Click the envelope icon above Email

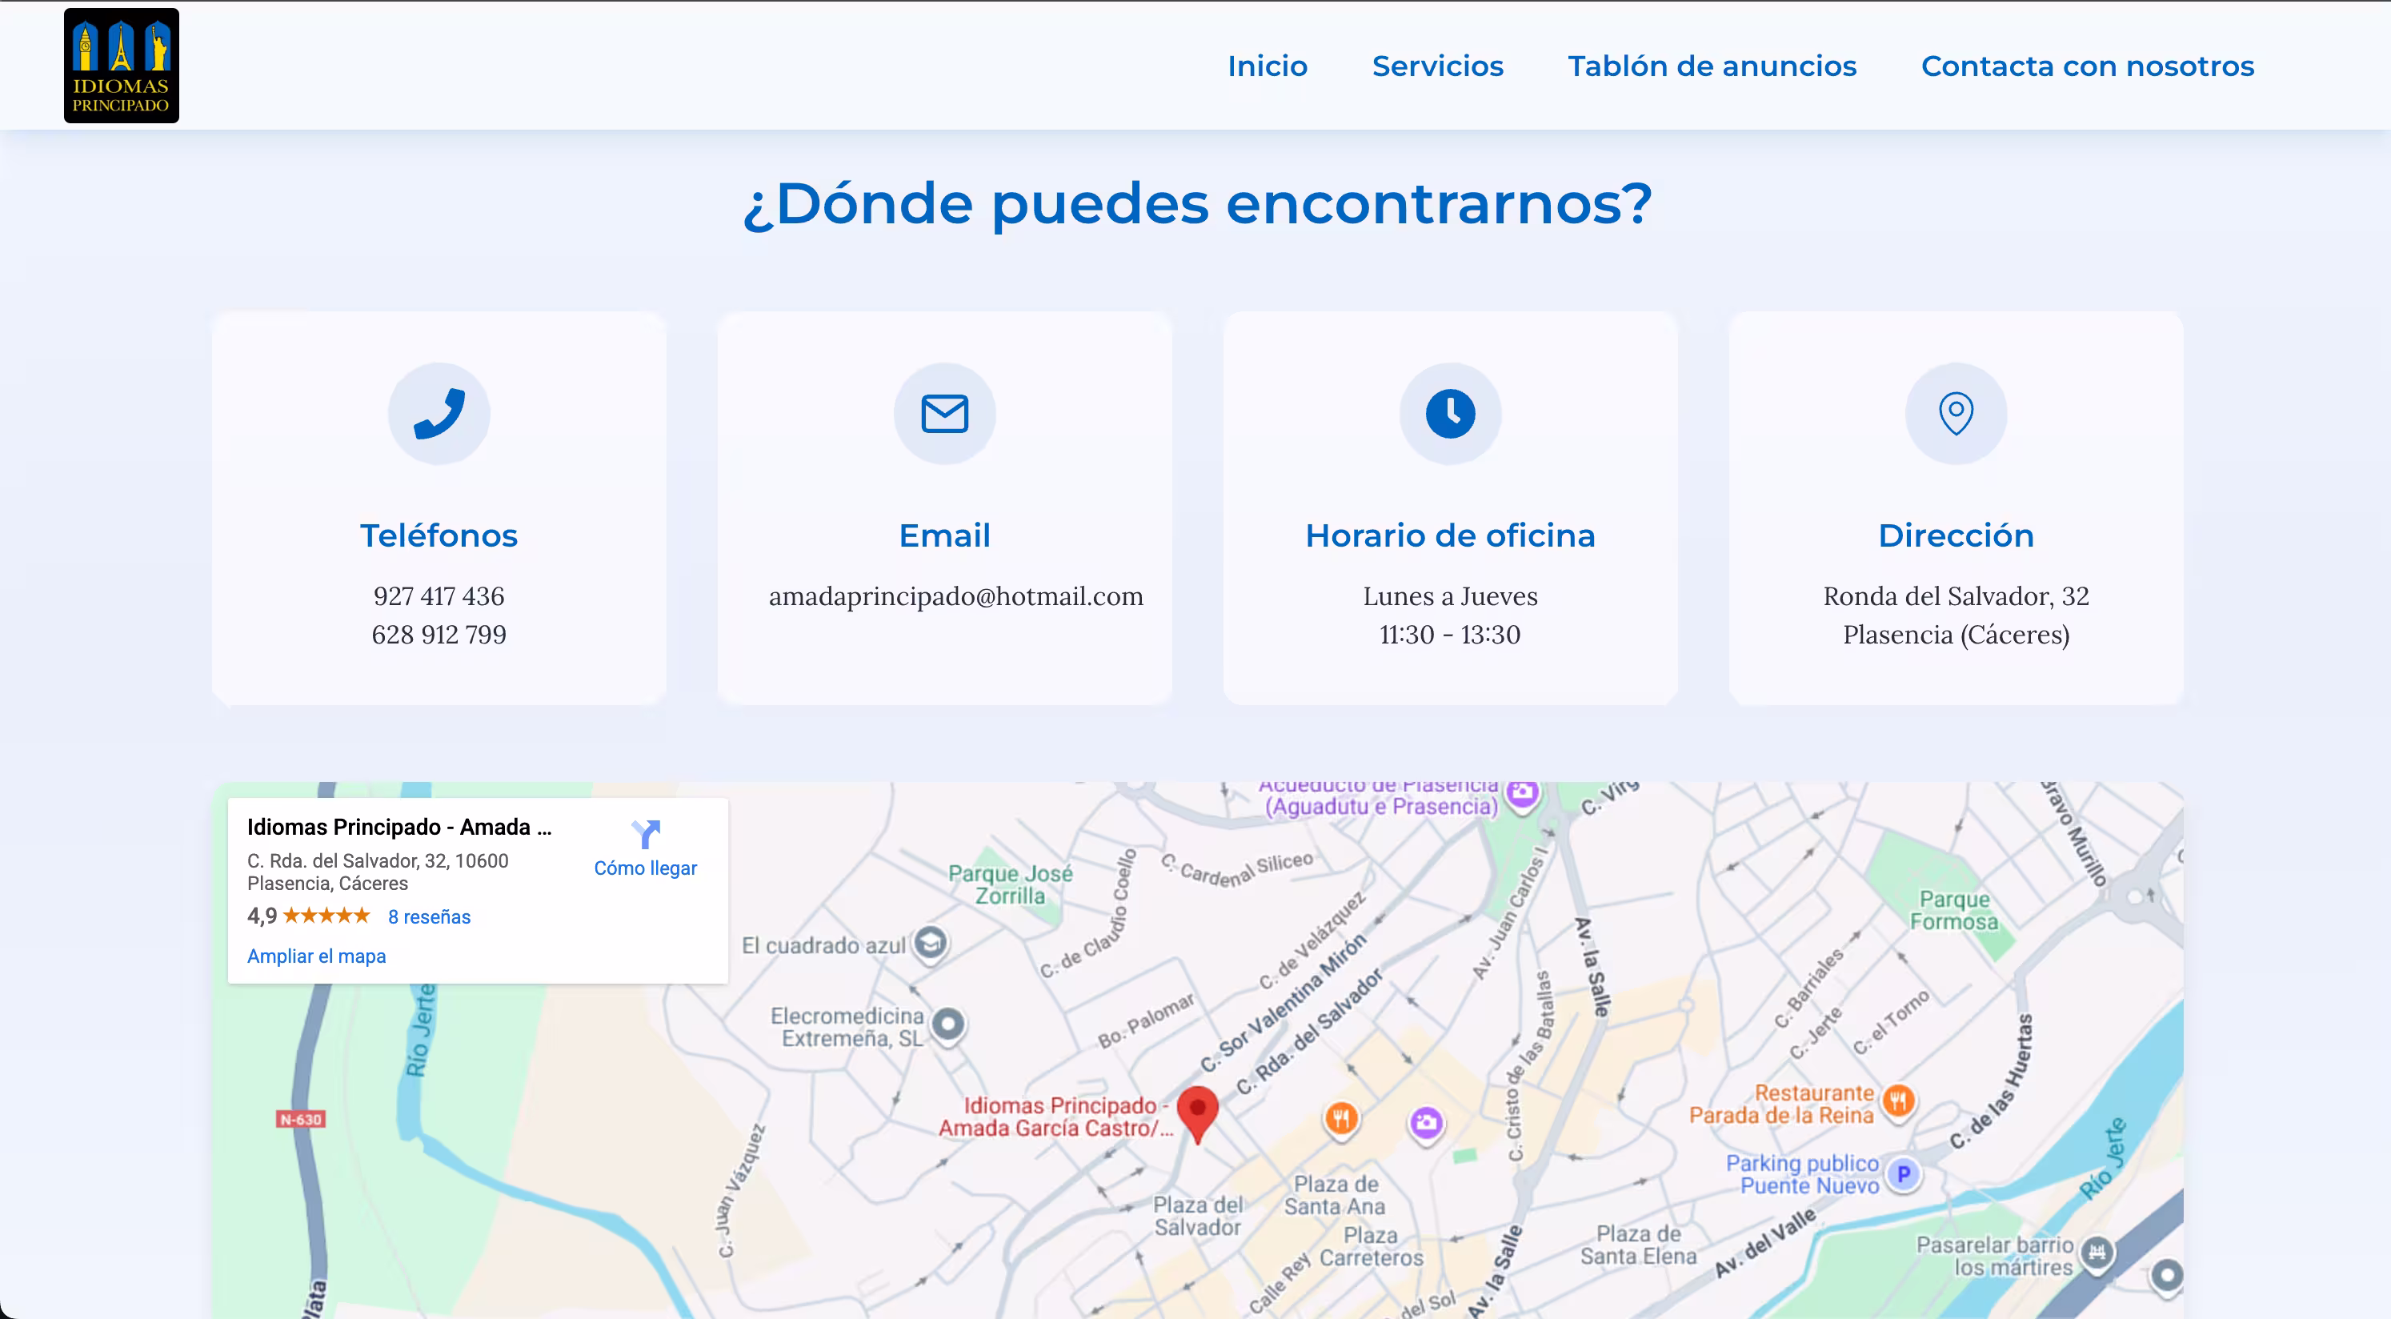coord(944,413)
